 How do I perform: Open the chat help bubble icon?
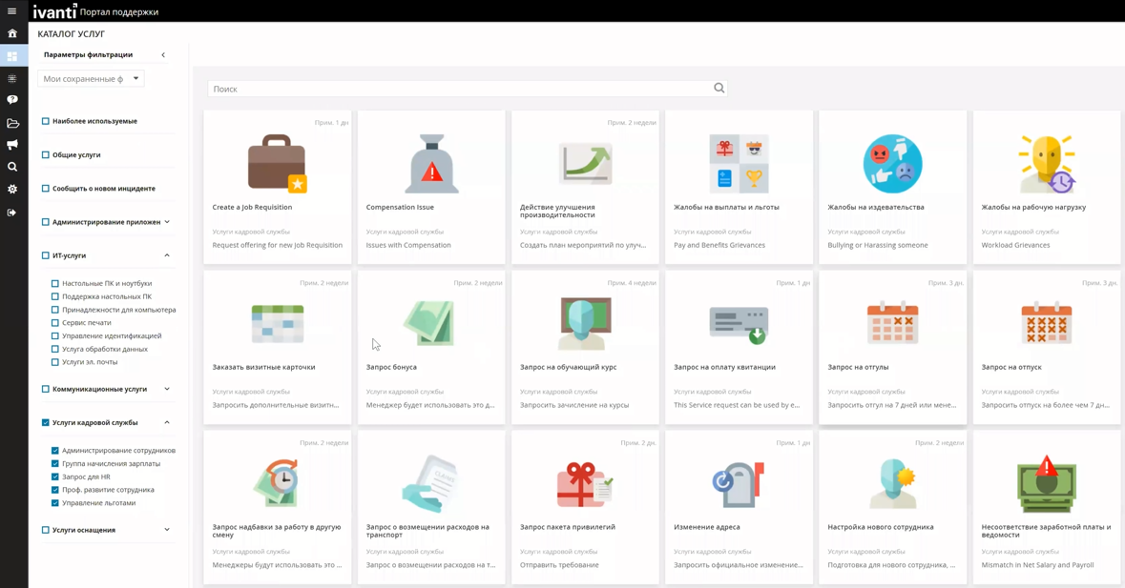click(x=12, y=100)
